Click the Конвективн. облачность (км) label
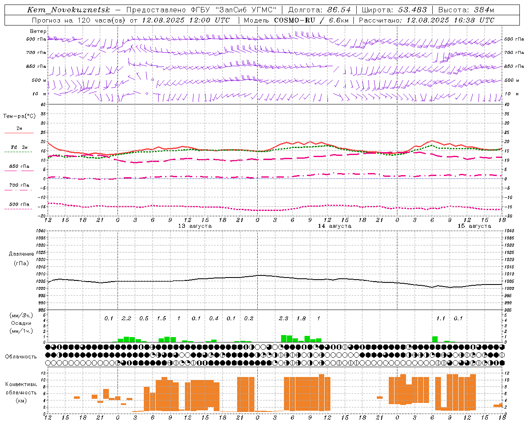This screenshot has height=421, width=526. point(21,392)
